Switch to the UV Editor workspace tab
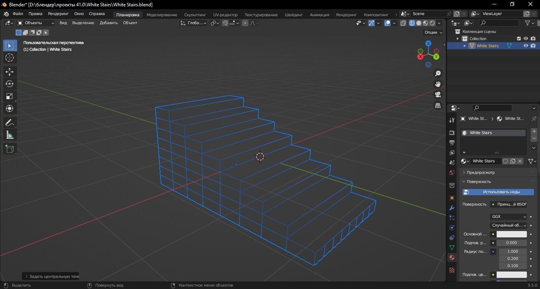This screenshot has width=540, height=289. coord(225,15)
